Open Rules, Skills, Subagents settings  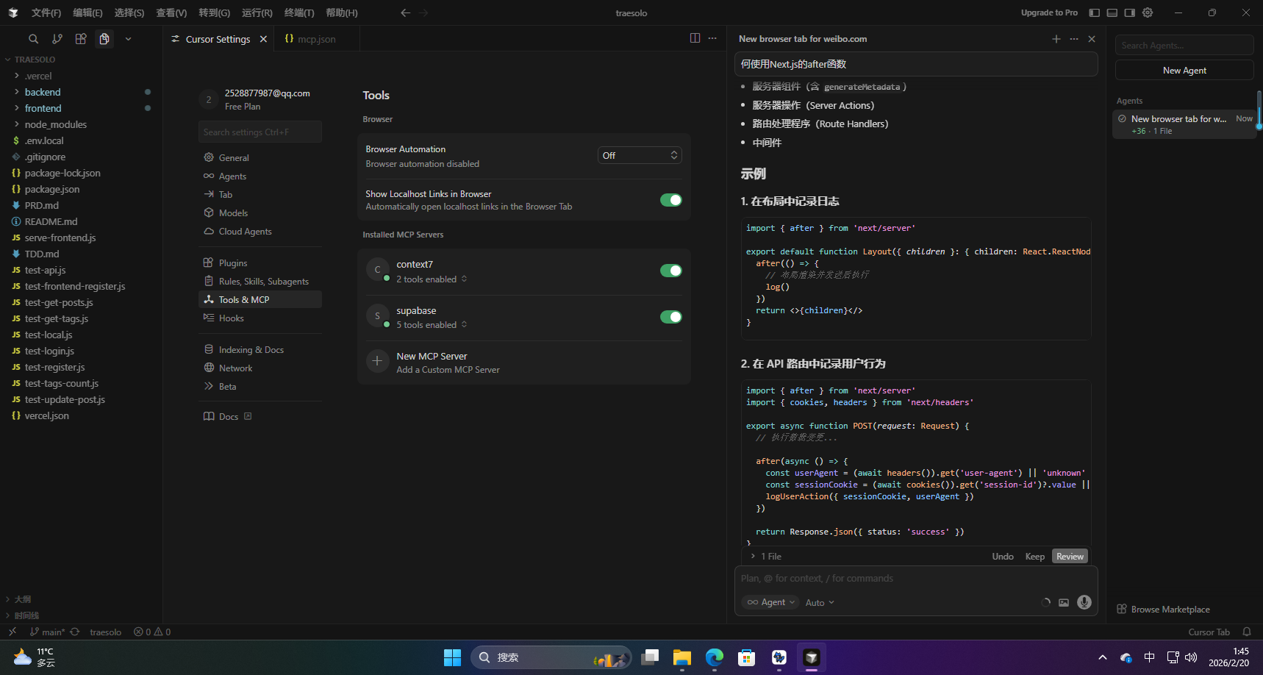tap(260, 281)
